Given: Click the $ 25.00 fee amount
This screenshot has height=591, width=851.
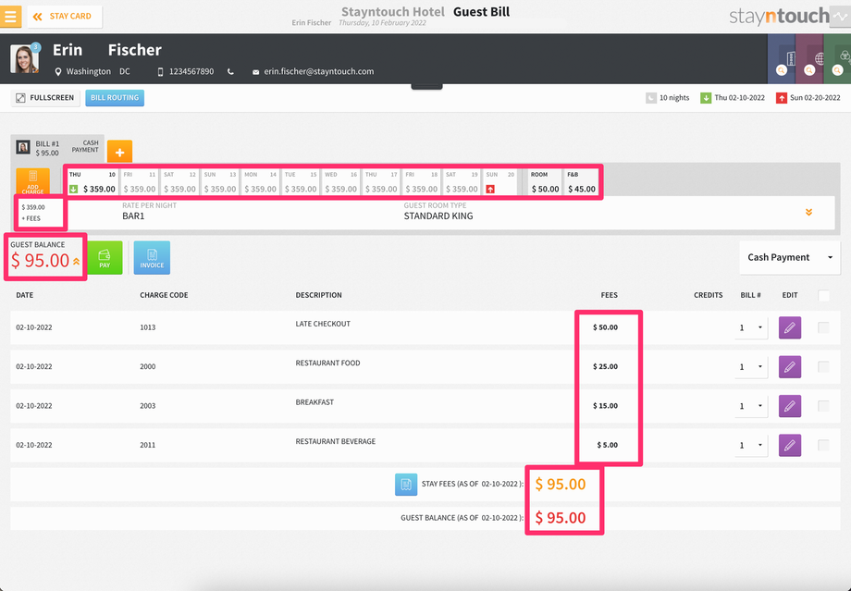Looking at the screenshot, I should point(605,367).
